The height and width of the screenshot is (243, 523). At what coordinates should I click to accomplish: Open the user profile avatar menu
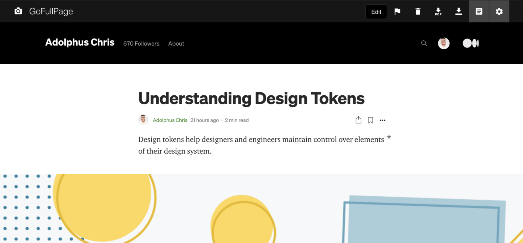coord(444,43)
